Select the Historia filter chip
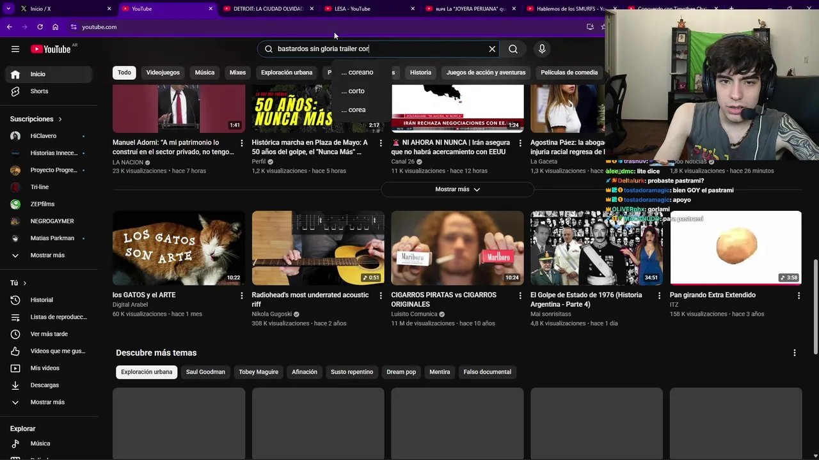 [x=420, y=73]
